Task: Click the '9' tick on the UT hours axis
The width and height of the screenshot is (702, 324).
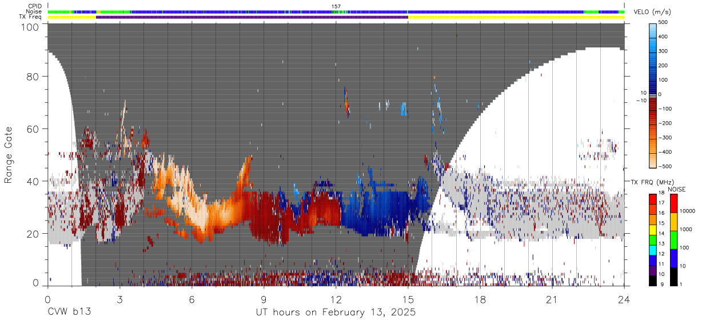Action: [x=264, y=300]
